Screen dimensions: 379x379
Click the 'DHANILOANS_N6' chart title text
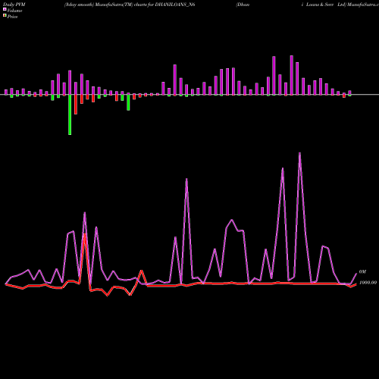coord(175,5)
